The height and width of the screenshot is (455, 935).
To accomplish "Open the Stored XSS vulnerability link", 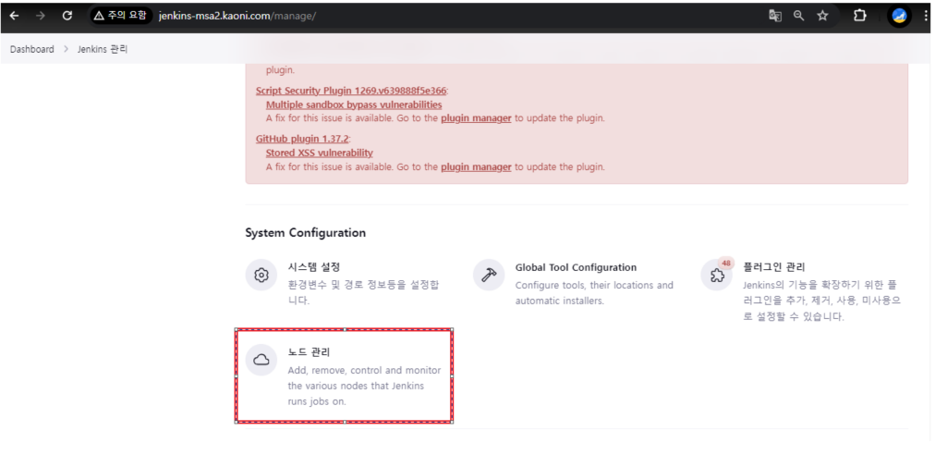I will point(319,154).
